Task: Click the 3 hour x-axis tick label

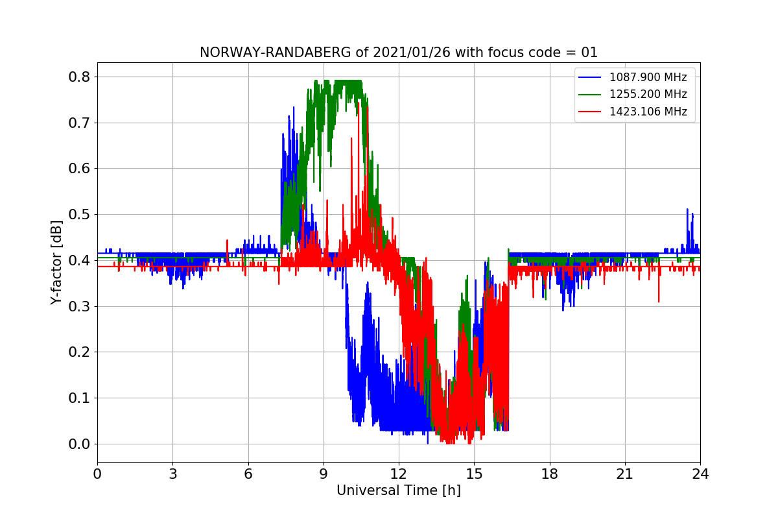Action: tap(172, 474)
